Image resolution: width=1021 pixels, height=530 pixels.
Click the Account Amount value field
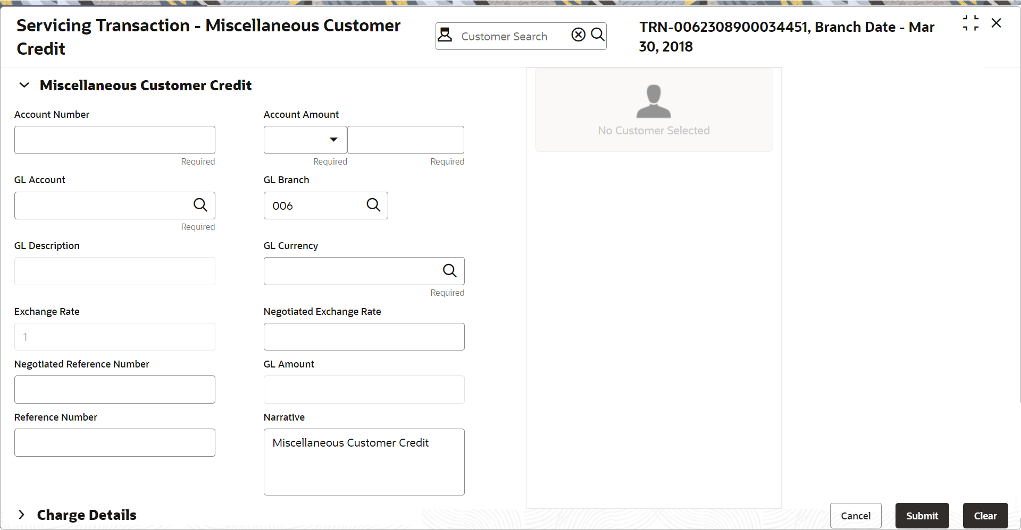tap(405, 140)
